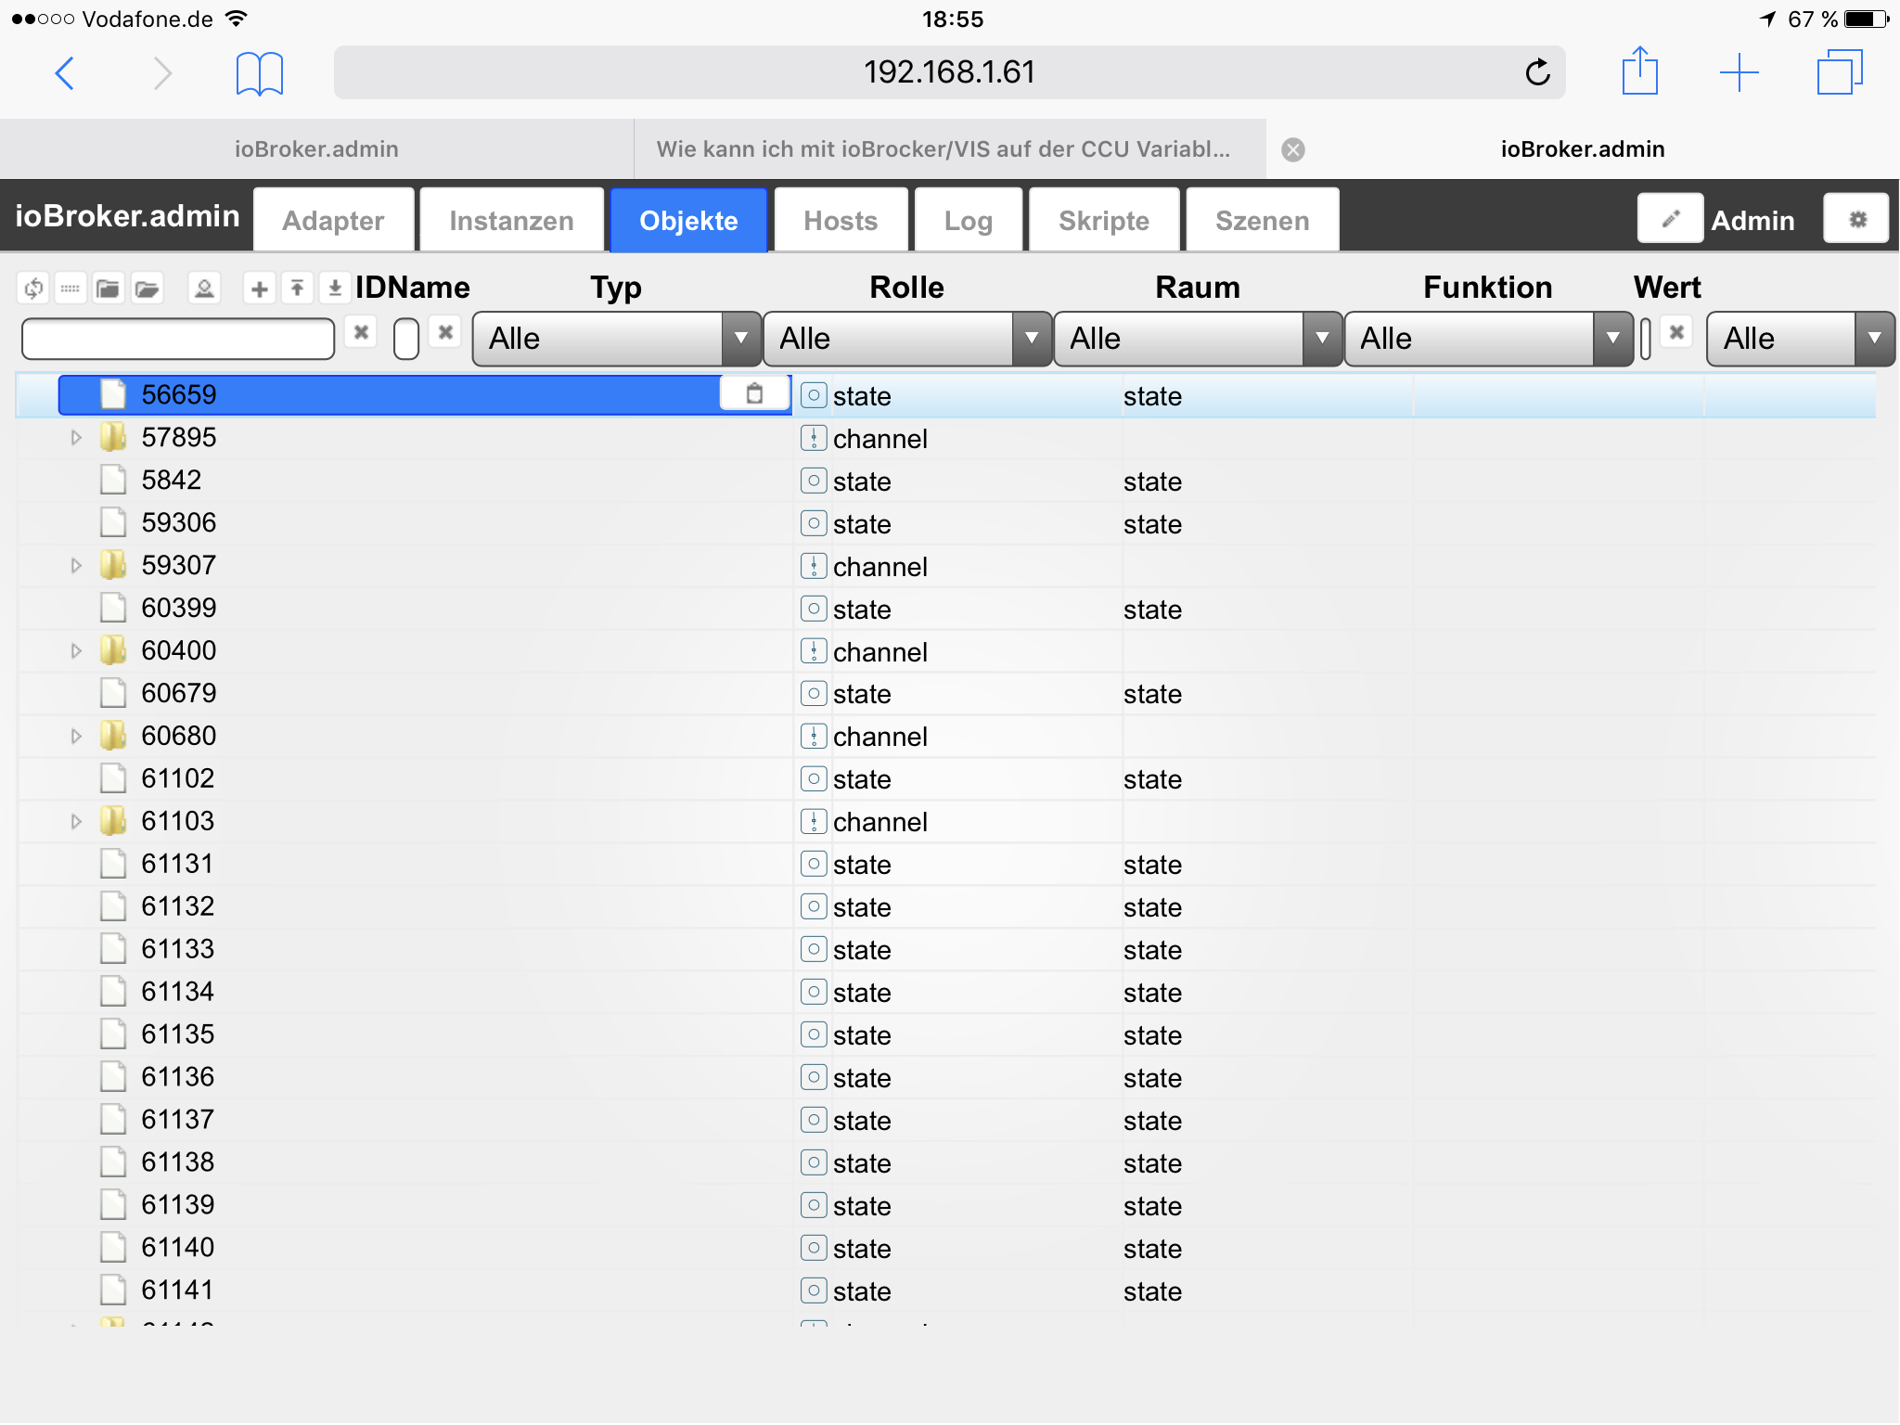Open the Raum filter dropdown
The width and height of the screenshot is (1900, 1425).
click(1197, 339)
